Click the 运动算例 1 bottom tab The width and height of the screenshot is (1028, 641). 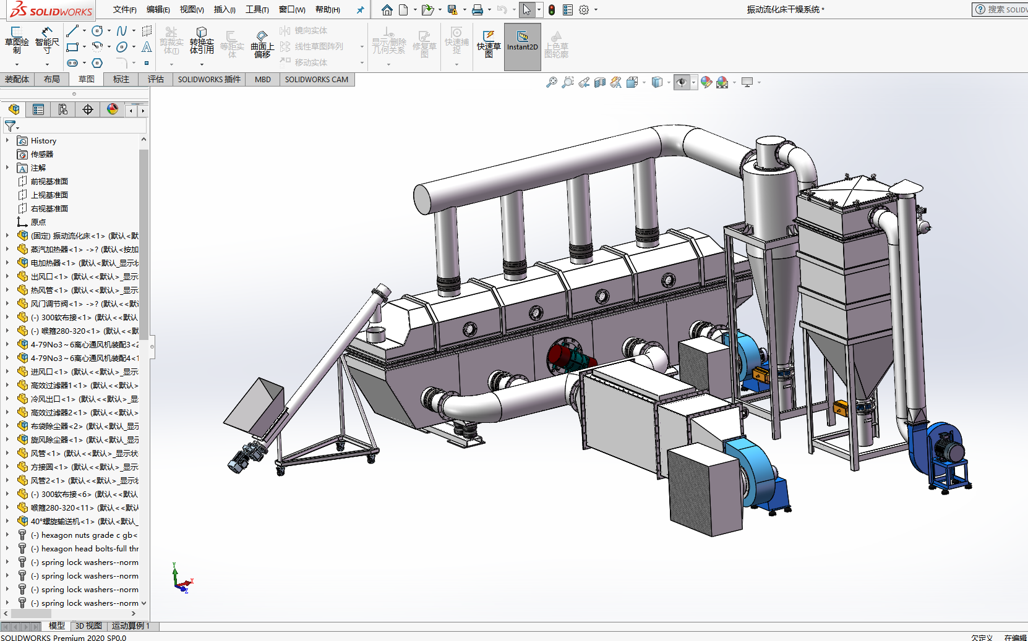tap(131, 626)
